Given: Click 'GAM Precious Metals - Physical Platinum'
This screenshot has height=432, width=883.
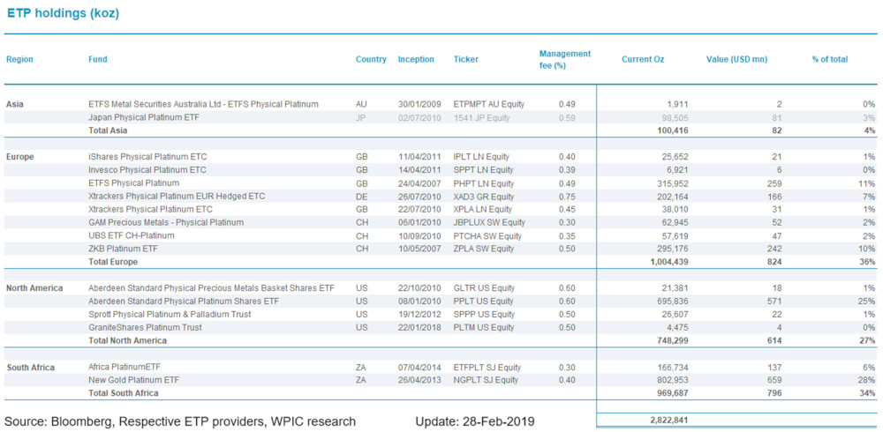Looking at the screenshot, I should [x=166, y=222].
